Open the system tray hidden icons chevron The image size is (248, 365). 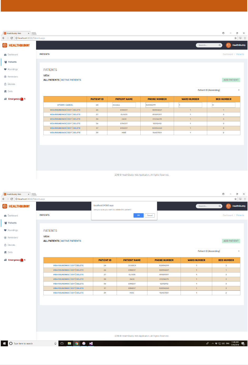213,343
